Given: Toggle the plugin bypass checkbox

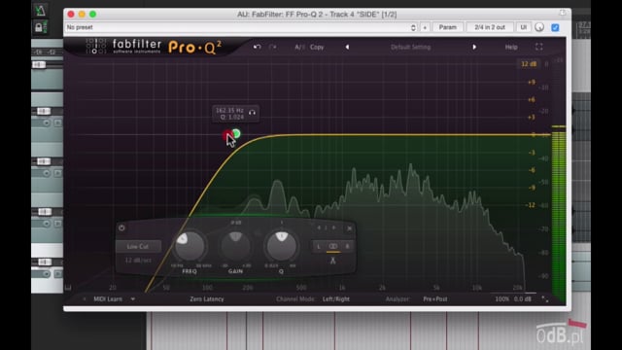Looking at the screenshot, I should pyautogui.click(x=555, y=27).
